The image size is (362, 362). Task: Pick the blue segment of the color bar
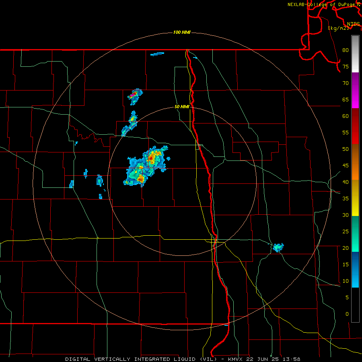click(x=355, y=269)
